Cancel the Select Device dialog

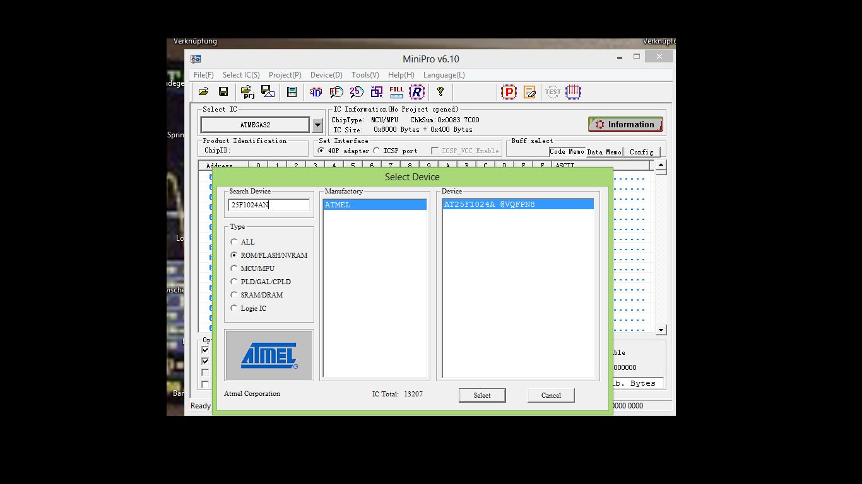pyautogui.click(x=551, y=395)
